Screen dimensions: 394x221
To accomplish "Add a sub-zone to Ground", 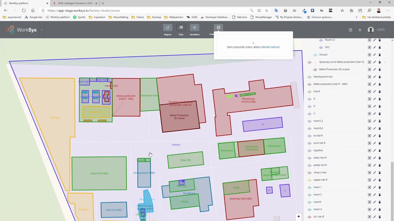I will coord(369,55).
